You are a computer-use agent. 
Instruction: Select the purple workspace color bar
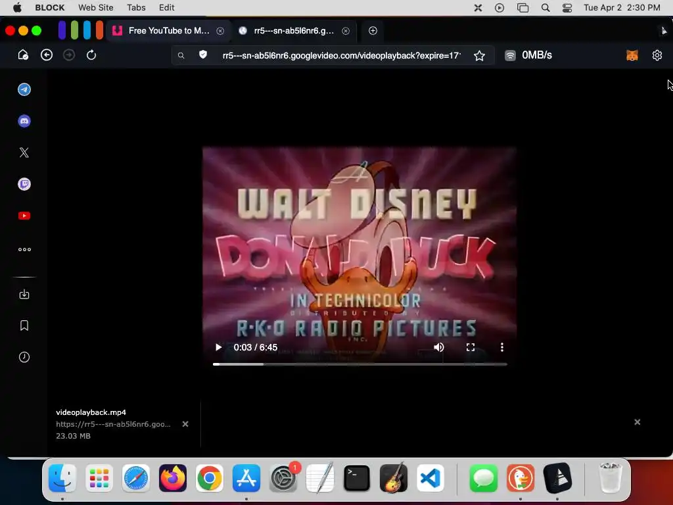(62, 30)
